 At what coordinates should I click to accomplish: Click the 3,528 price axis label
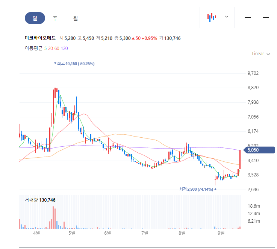click(x=253, y=175)
